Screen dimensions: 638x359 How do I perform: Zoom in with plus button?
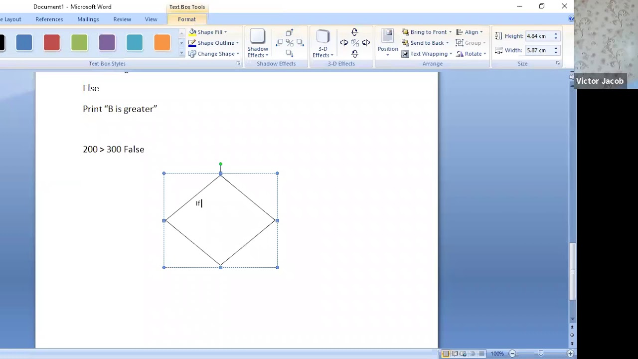(x=570, y=354)
